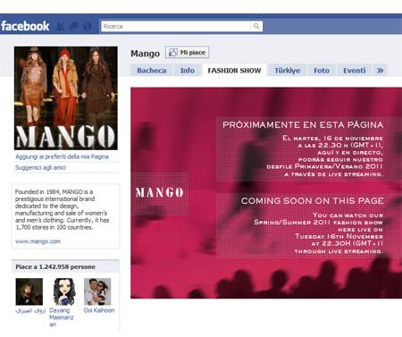Image resolution: width=402 pixels, height=337 pixels.
Task: Open the Foto tab
Action: (x=322, y=71)
